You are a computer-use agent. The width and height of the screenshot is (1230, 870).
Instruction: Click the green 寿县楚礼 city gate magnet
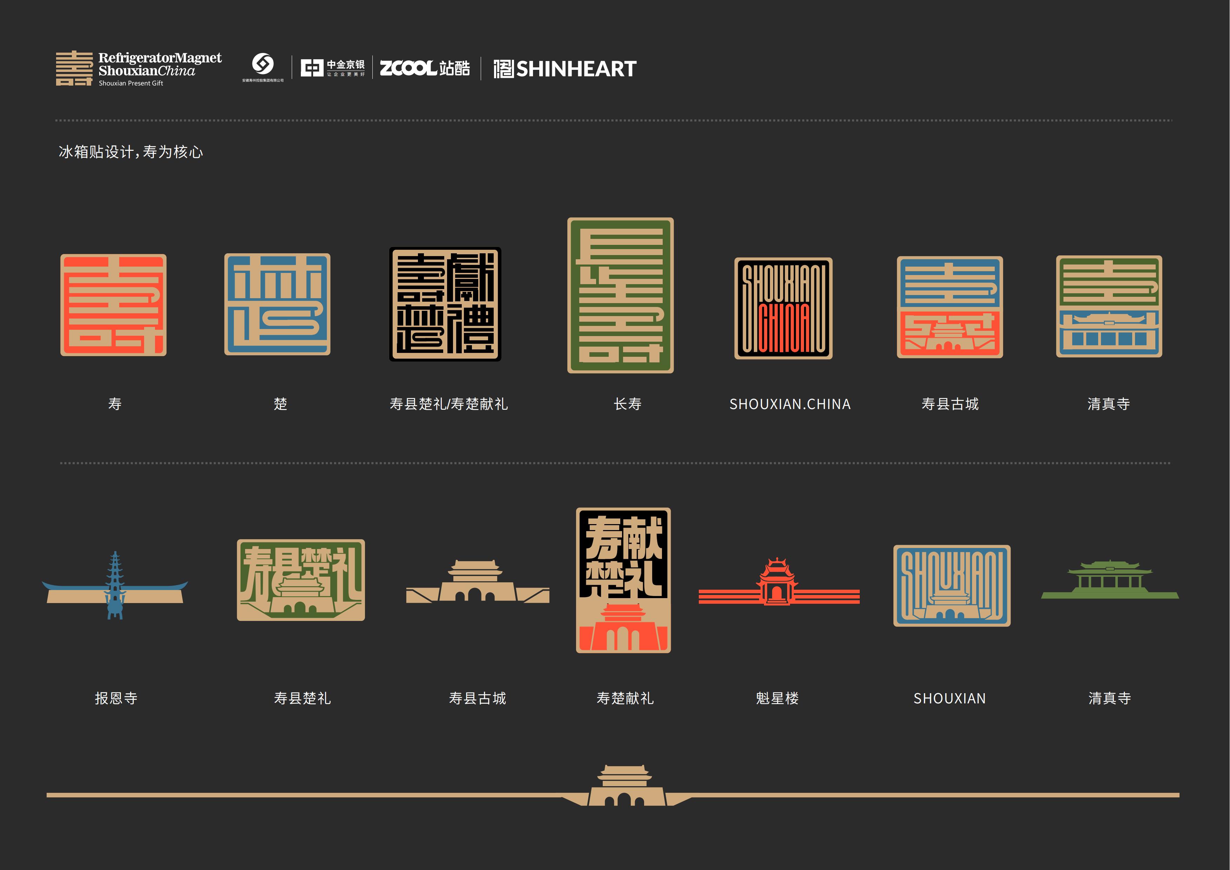[300, 580]
